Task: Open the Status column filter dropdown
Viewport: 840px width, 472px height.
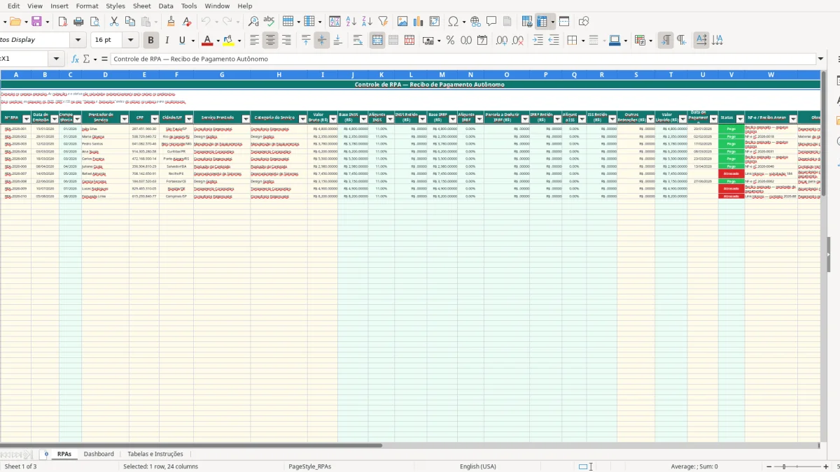Action: (740, 119)
